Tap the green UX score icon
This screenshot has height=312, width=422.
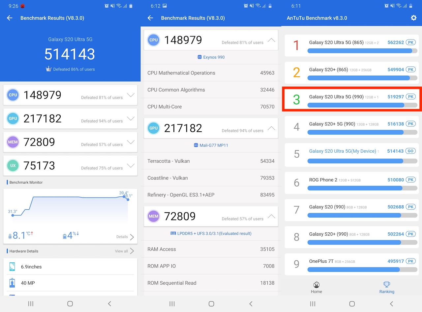(13, 166)
